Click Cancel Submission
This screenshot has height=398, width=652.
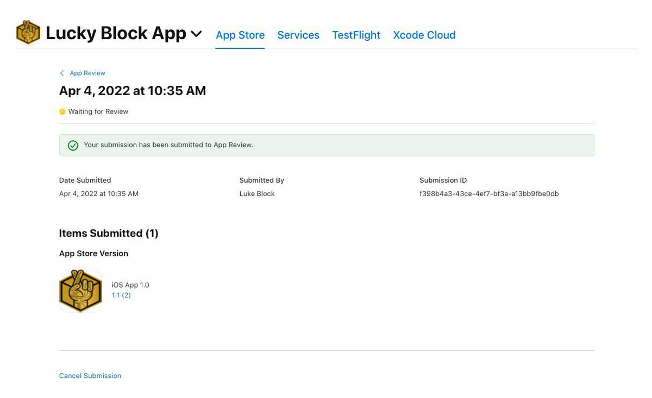(90, 375)
